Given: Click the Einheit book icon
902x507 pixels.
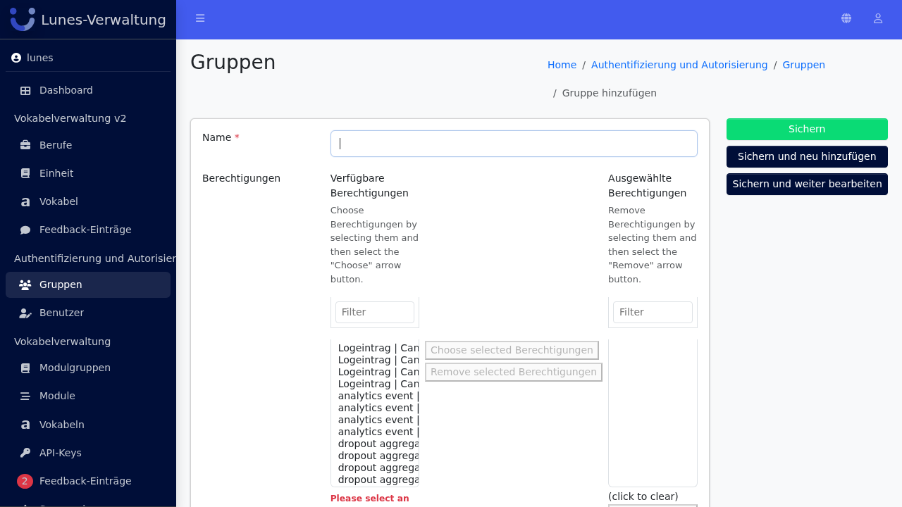Looking at the screenshot, I should tap(25, 173).
